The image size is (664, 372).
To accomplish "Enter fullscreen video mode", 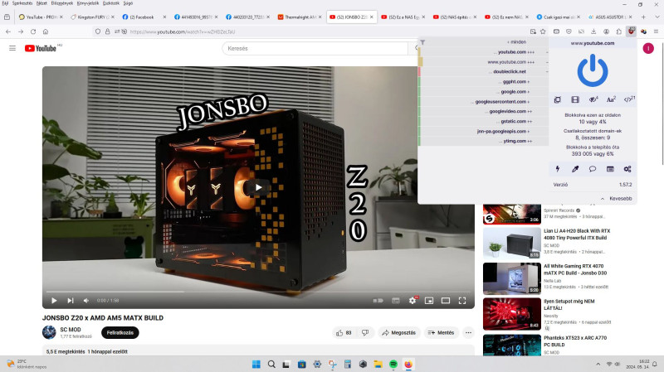I will [462, 301].
